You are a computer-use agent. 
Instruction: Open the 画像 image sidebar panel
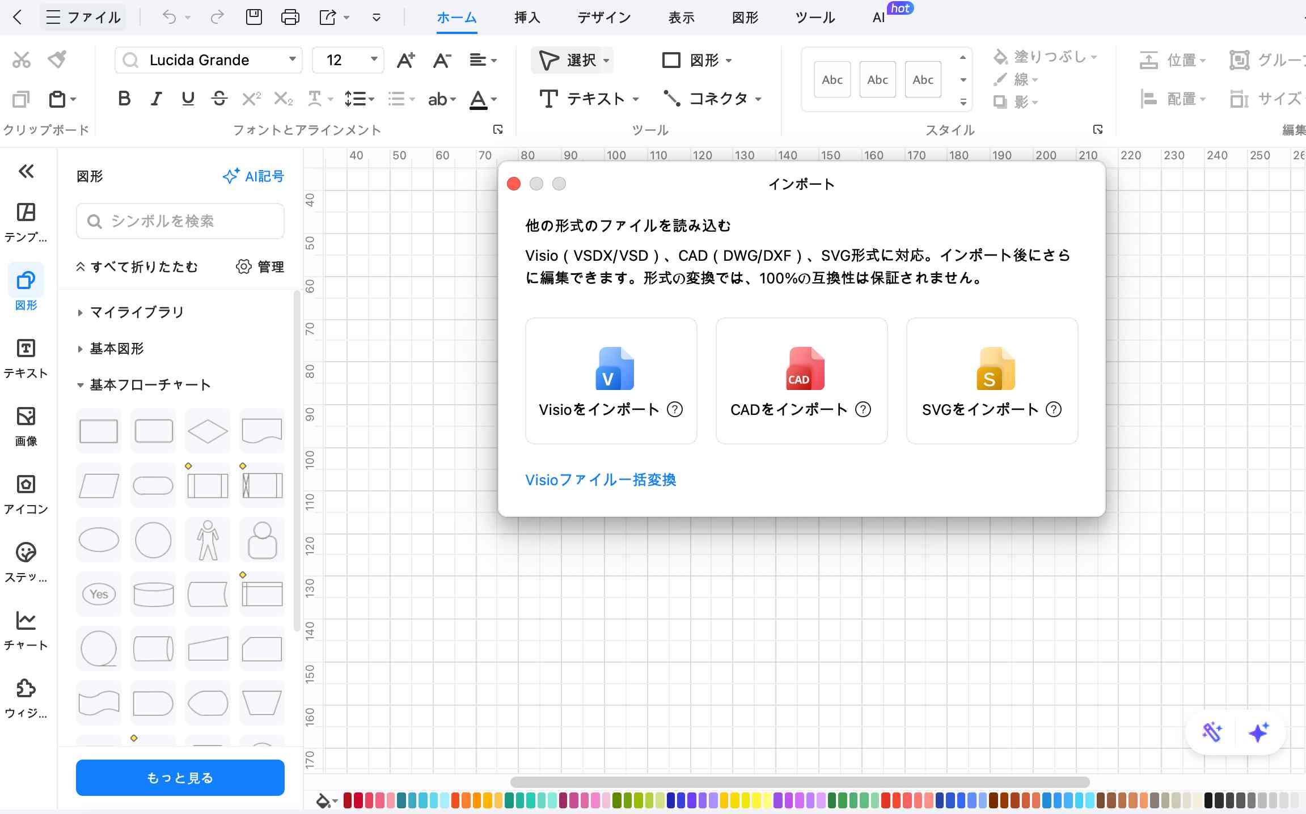point(26,426)
